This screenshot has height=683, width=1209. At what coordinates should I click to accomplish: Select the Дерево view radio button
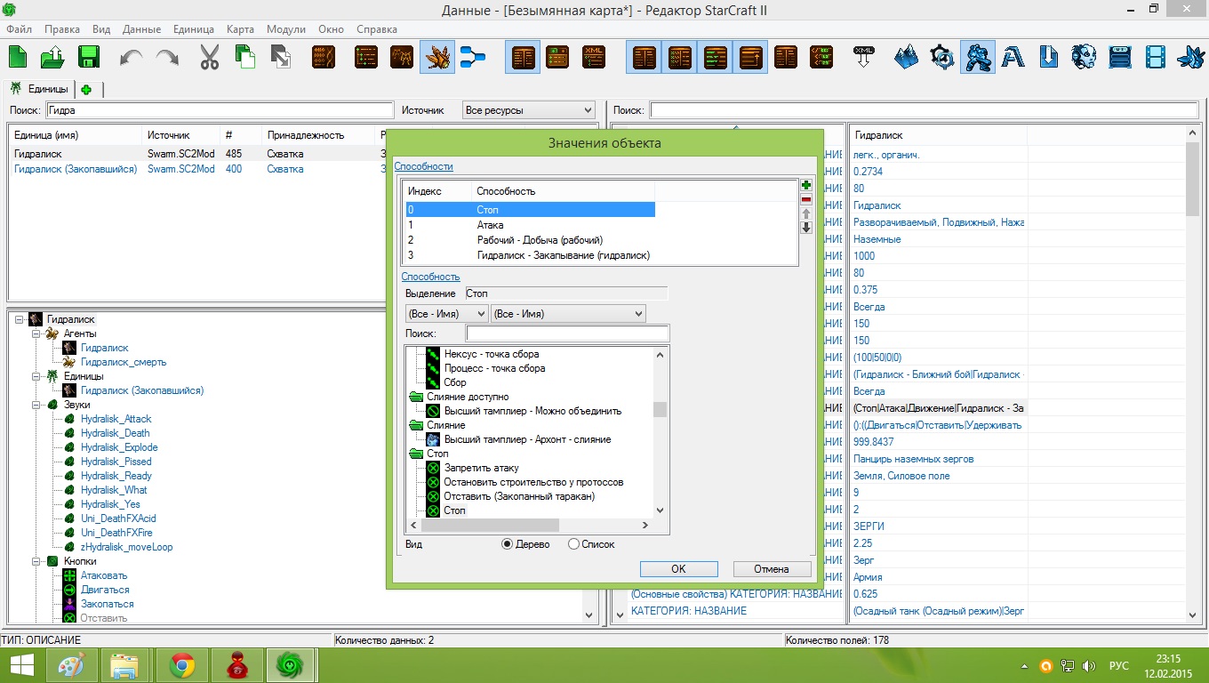click(x=507, y=543)
